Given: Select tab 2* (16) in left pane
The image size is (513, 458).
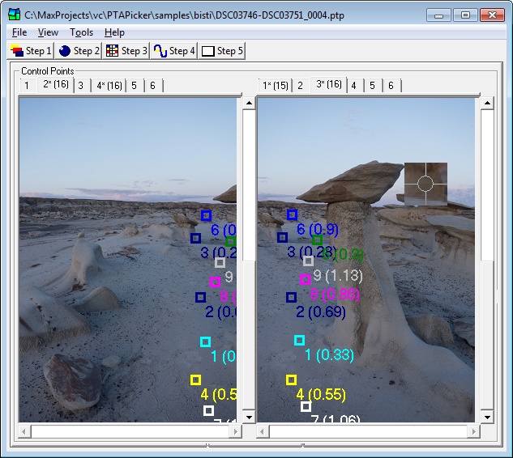Looking at the screenshot, I should 56,84.
